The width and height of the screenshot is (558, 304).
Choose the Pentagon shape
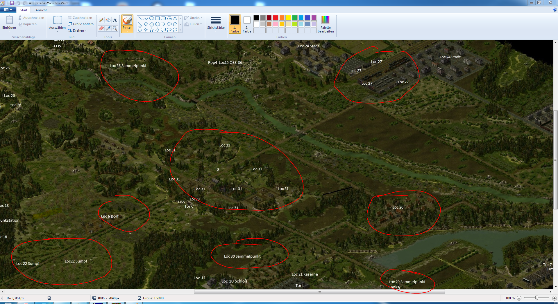click(x=151, y=24)
